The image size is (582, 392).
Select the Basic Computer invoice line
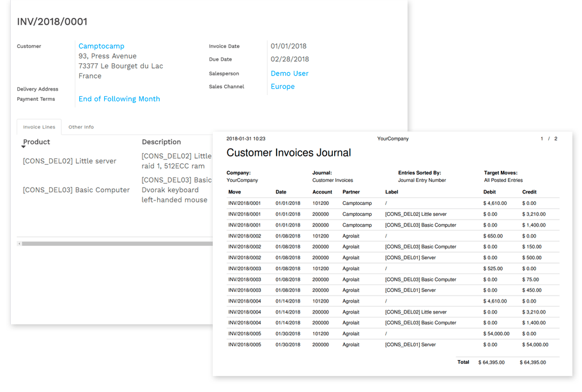[76, 190]
